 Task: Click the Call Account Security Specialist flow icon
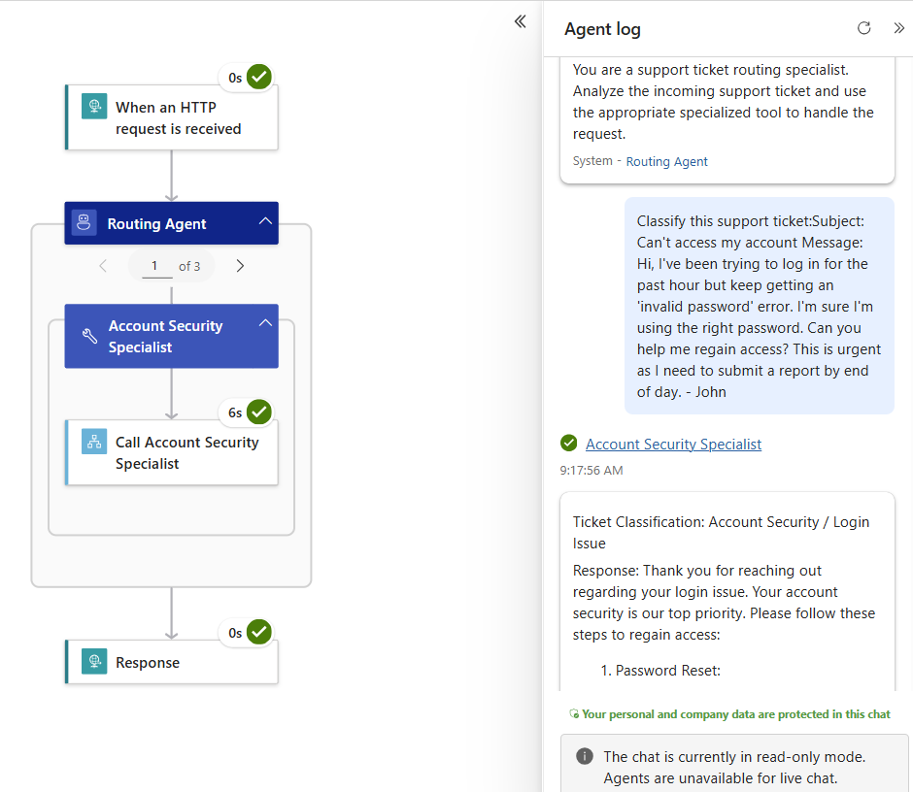93,442
